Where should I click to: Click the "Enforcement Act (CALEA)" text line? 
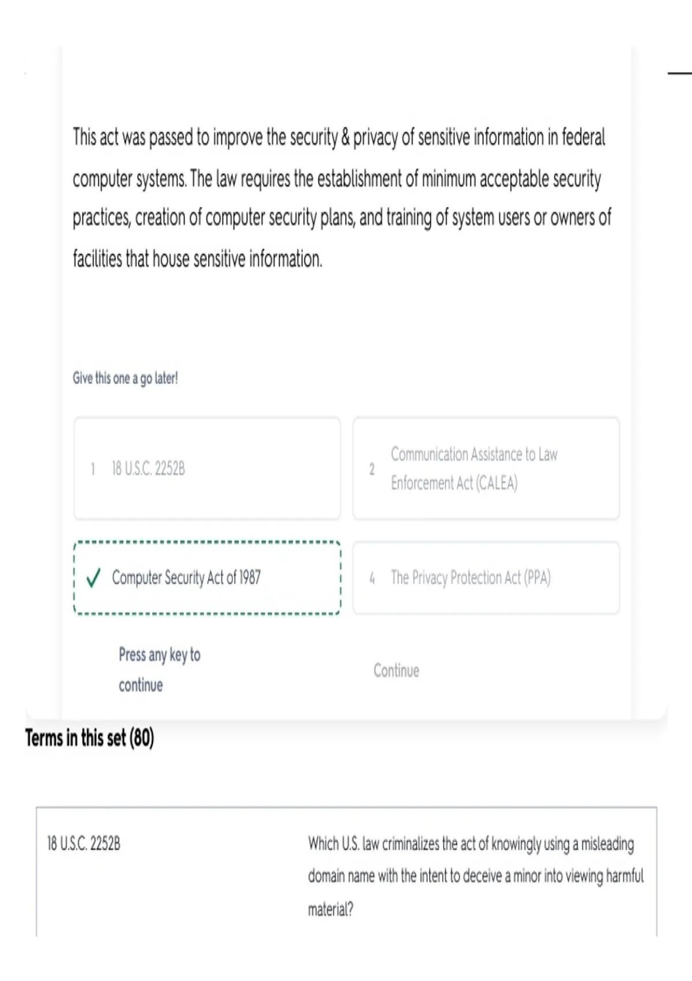coord(454,482)
